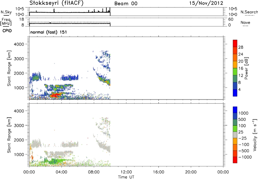Pick the red bottom segment of Velocity colorbar
Image resolution: width=258 pixels, height=179 pixels.
point(235,160)
